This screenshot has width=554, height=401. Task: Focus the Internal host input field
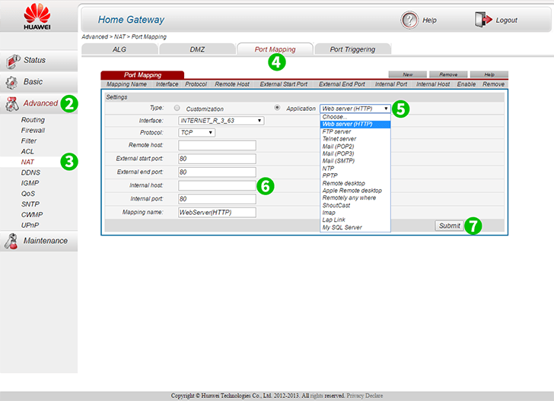(x=218, y=185)
